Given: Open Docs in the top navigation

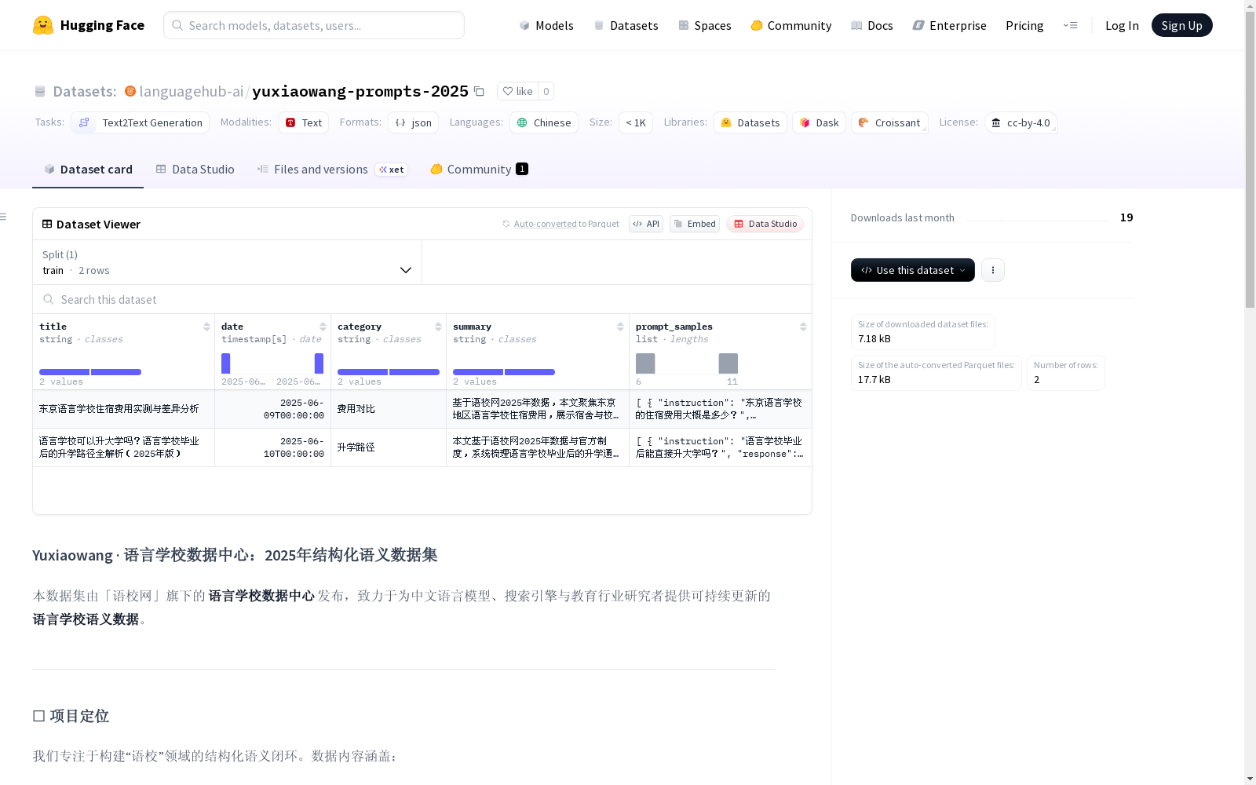Looking at the screenshot, I should tap(871, 25).
